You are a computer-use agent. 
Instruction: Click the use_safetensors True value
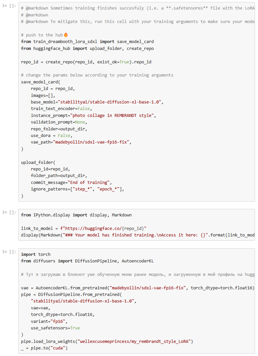point(75,328)
